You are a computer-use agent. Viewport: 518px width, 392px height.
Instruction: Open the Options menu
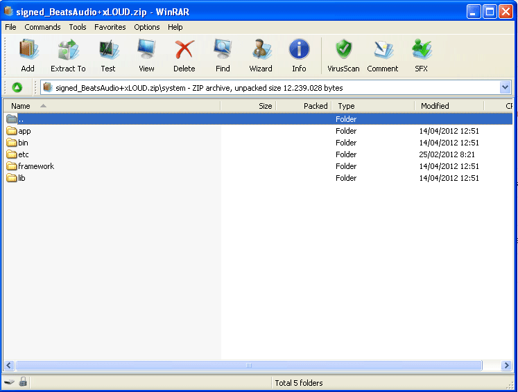tap(147, 27)
